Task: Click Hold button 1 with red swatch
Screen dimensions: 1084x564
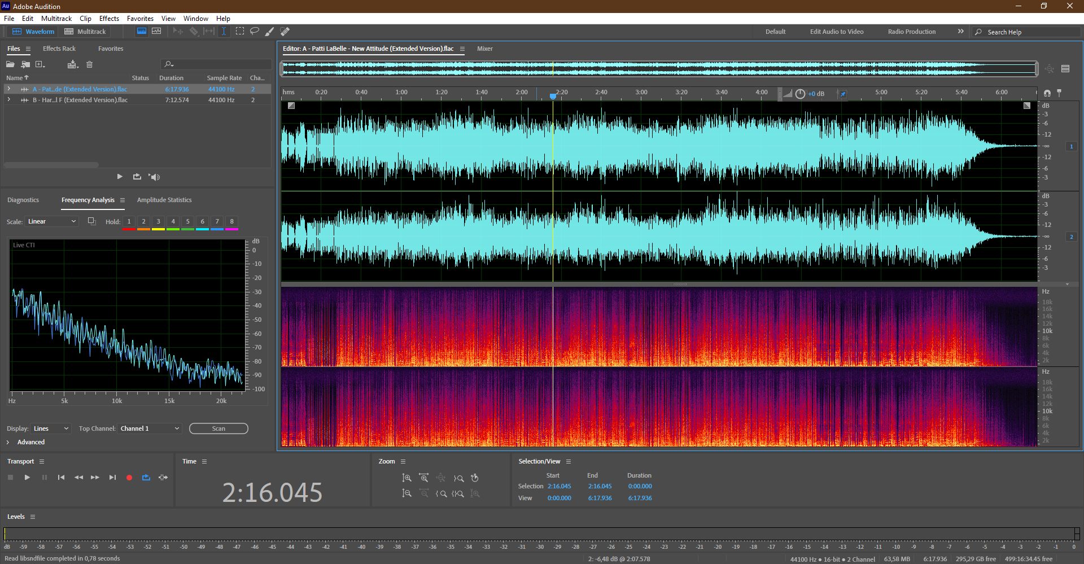Action: pyautogui.click(x=129, y=222)
